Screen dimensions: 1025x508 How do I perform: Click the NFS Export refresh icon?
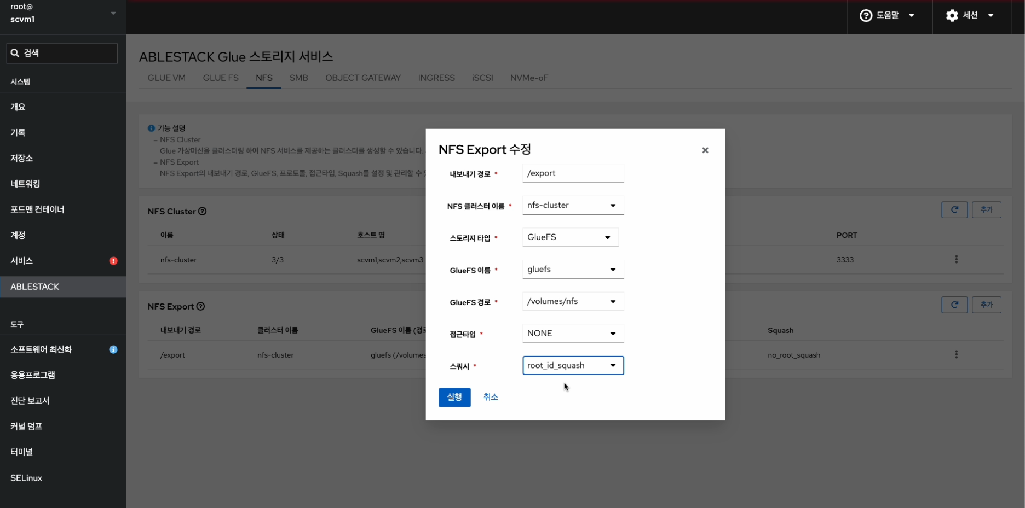(954, 305)
